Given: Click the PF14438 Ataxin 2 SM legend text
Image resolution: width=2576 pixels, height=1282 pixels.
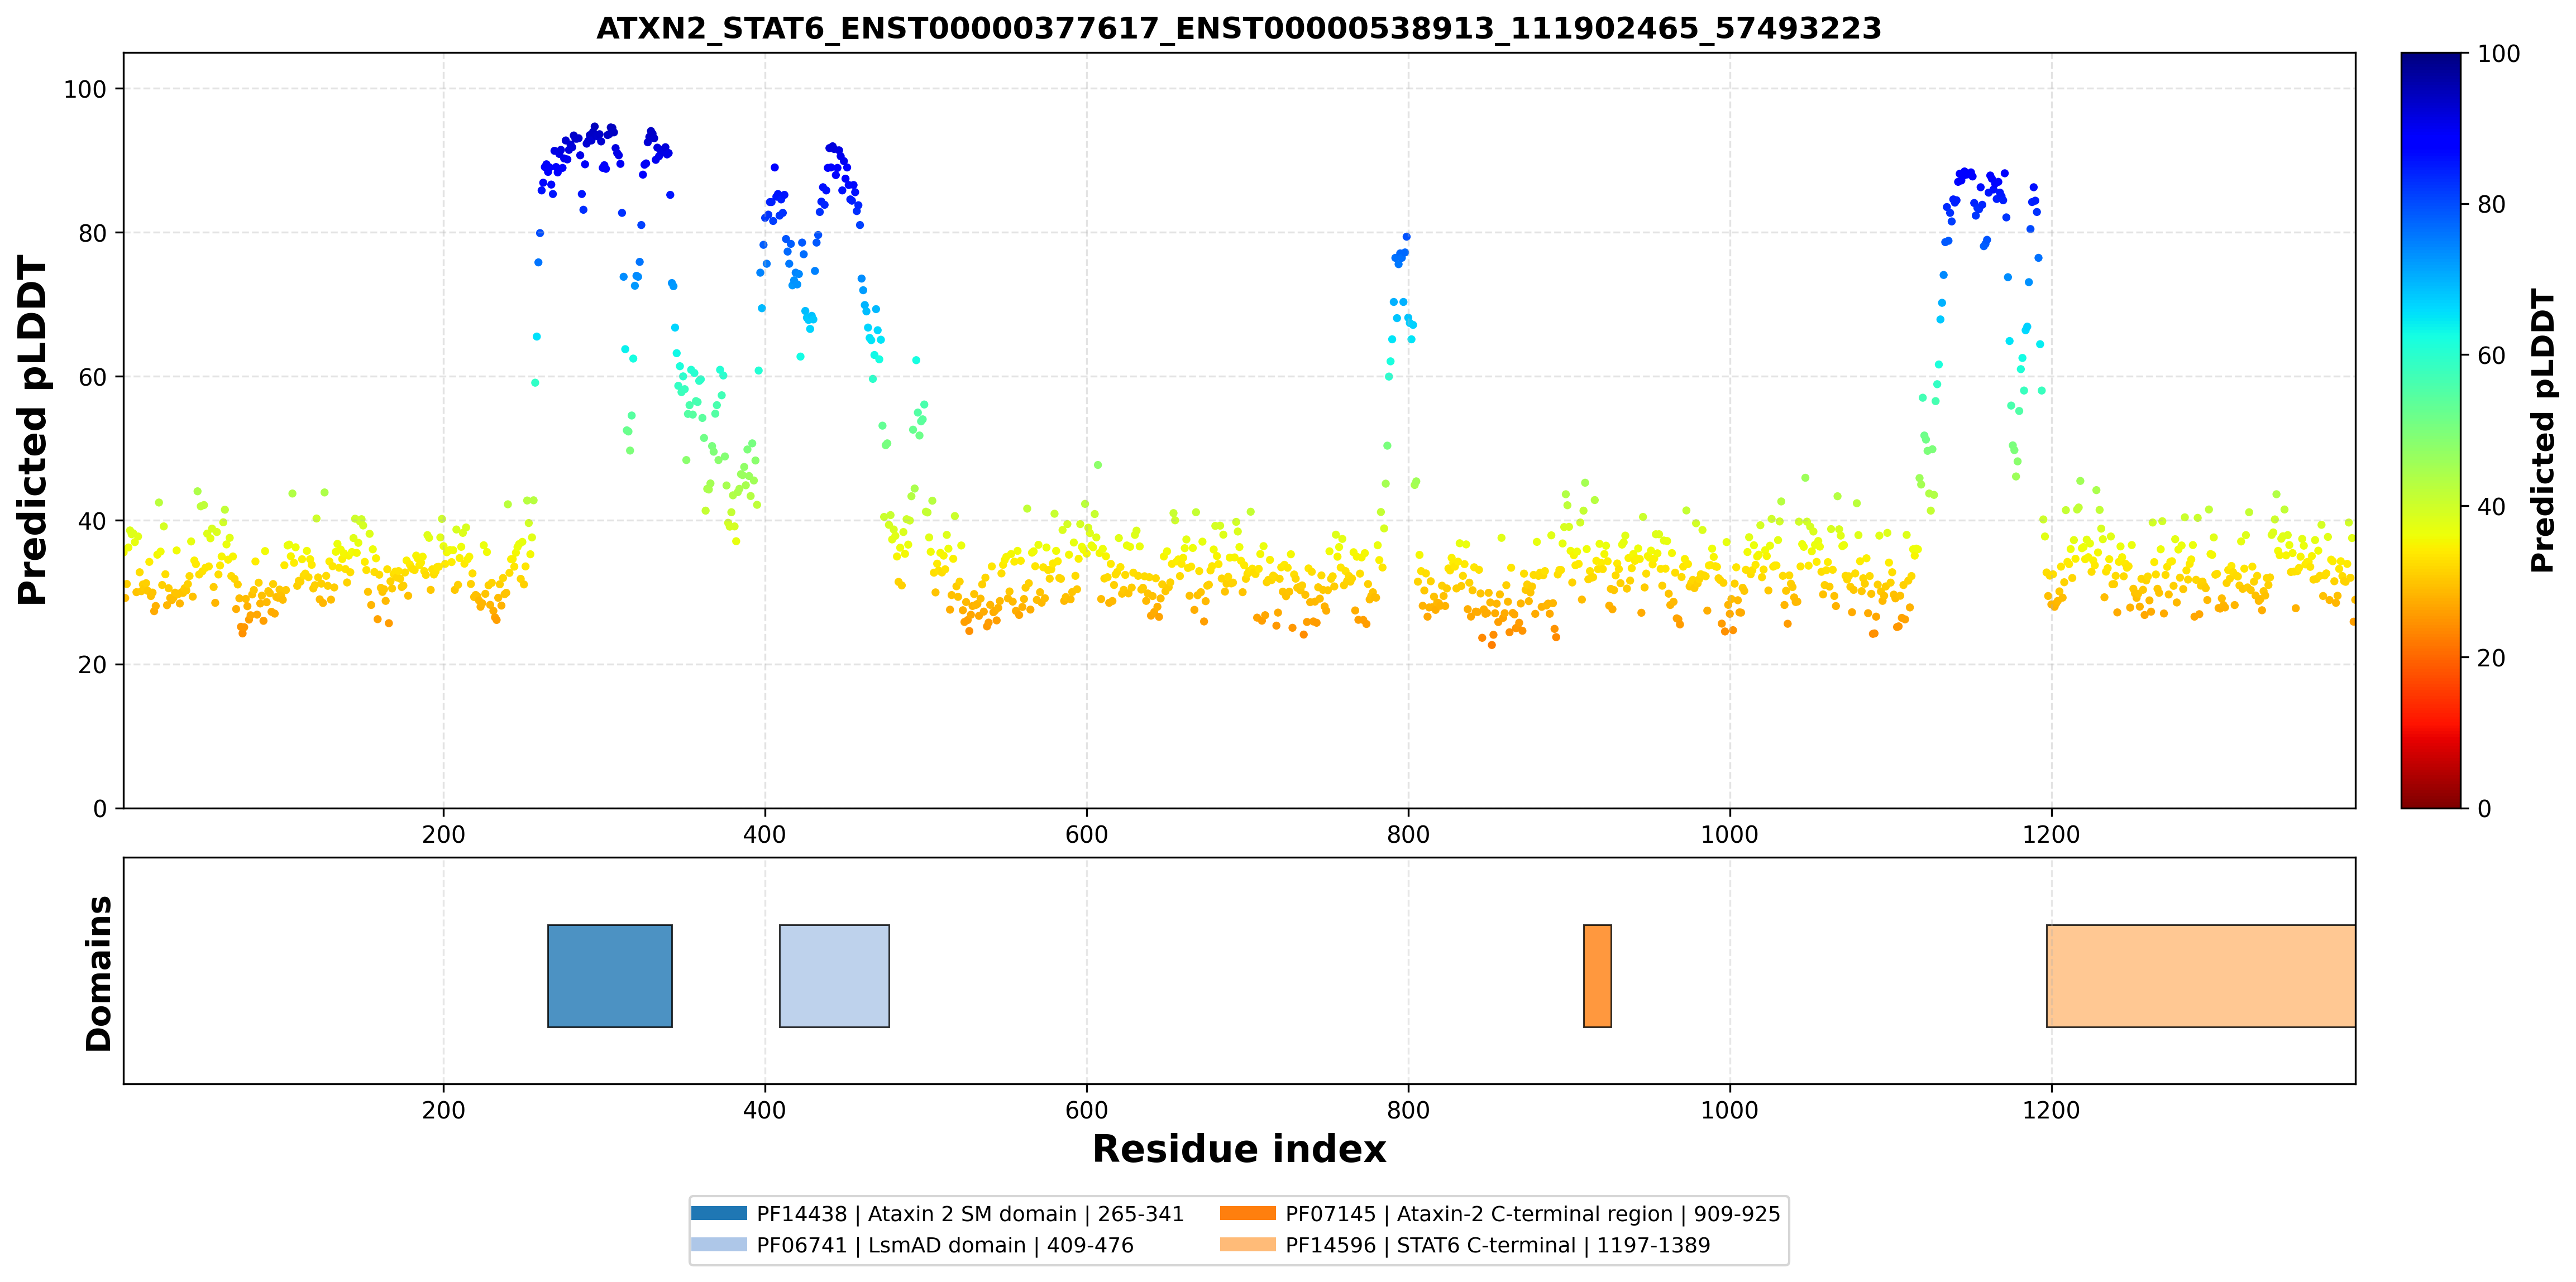Looking at the screenshot, I should 970,1214.
